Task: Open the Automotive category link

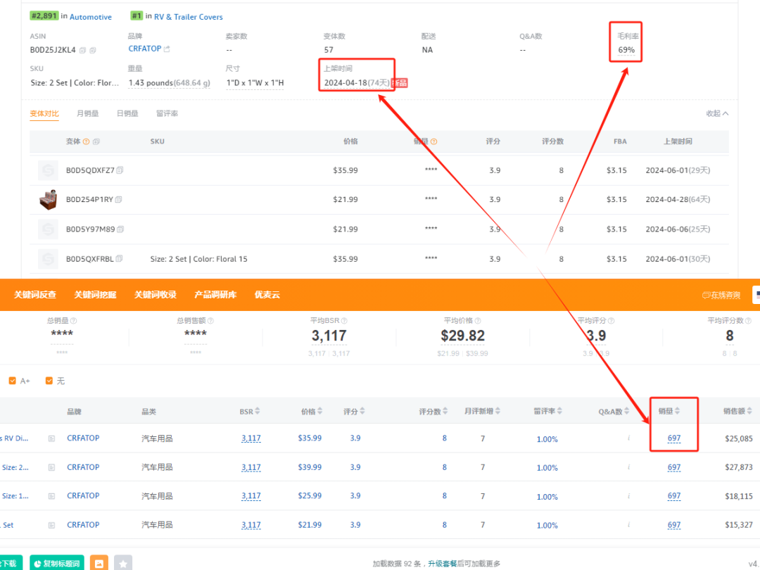Action: [x=91, y=17]
